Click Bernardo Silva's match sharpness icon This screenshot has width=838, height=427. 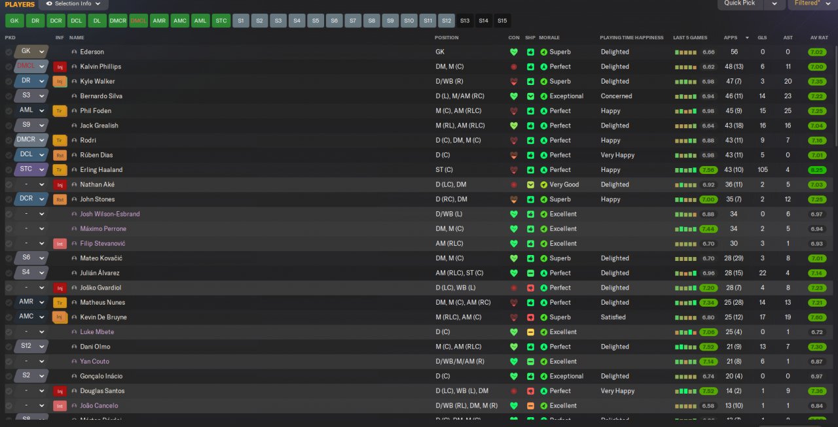coord(530,96)
